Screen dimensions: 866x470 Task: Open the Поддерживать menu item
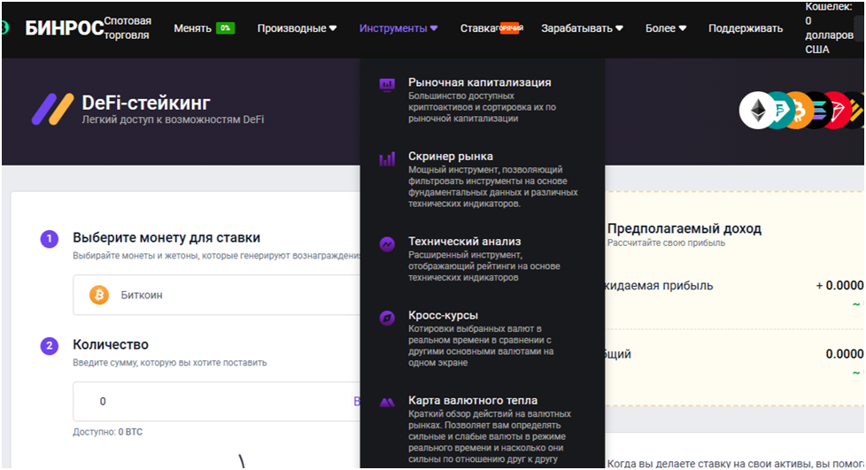pyautogui.click(x=746, y=28)
